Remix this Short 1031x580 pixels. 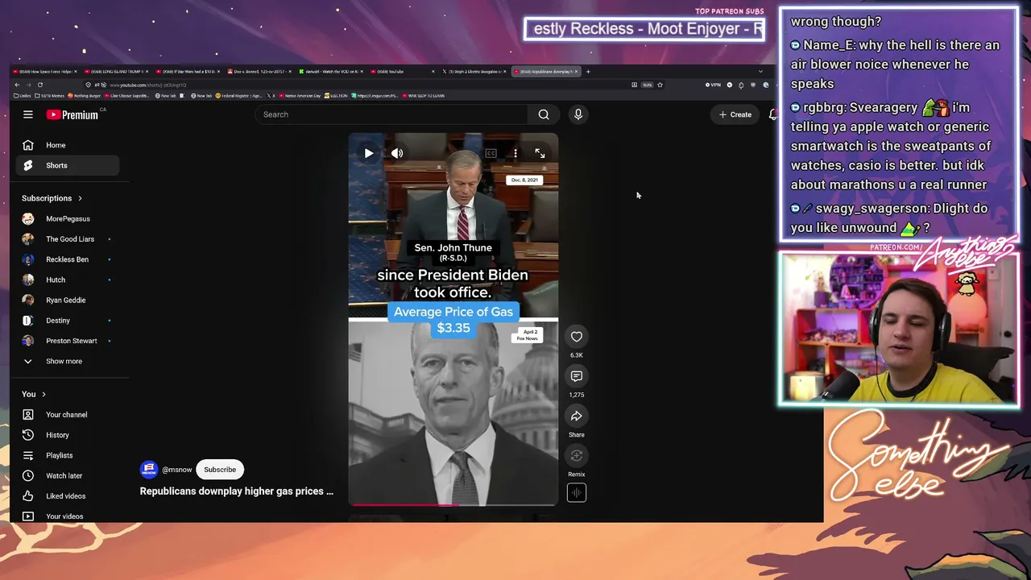[577, 456]
